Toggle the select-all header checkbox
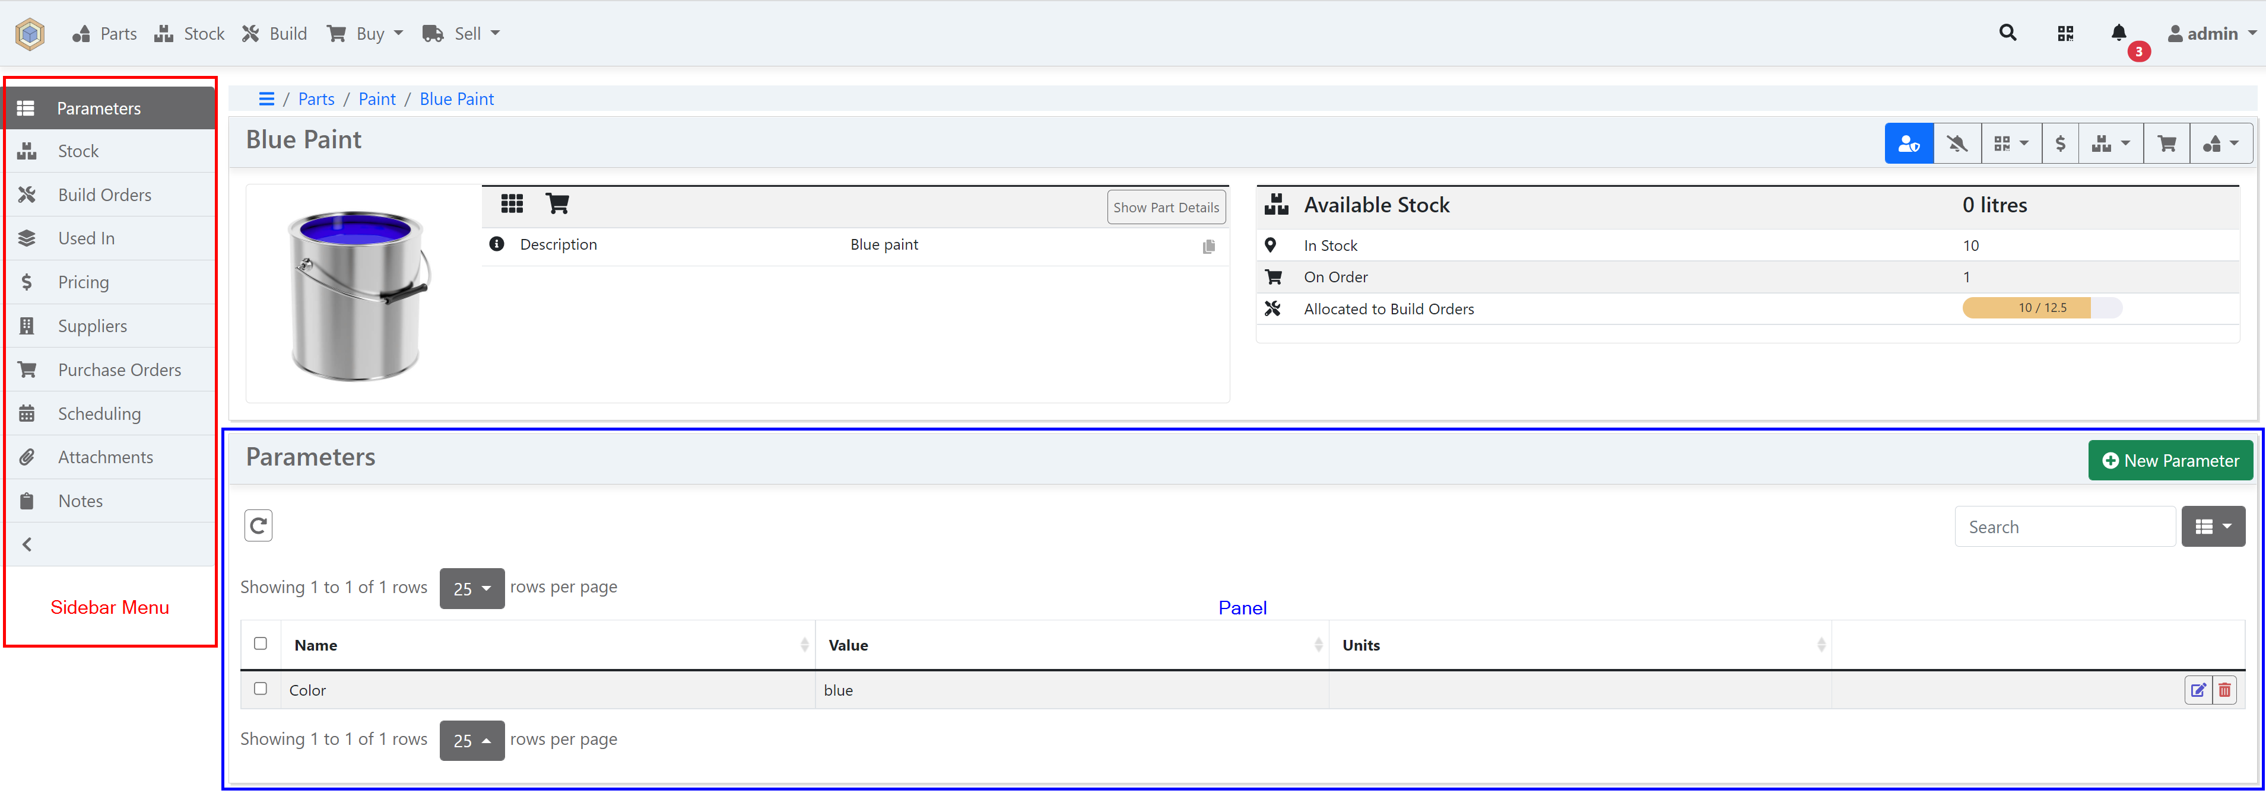This screenshot has height=803, width=2266. pos(261,644)
